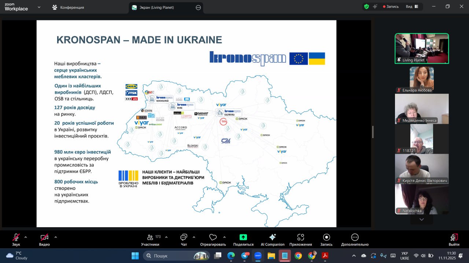Viewport: 469px width, 263px height.
Task: Click the IKEA logo on the map
Action: coord(131,87)
